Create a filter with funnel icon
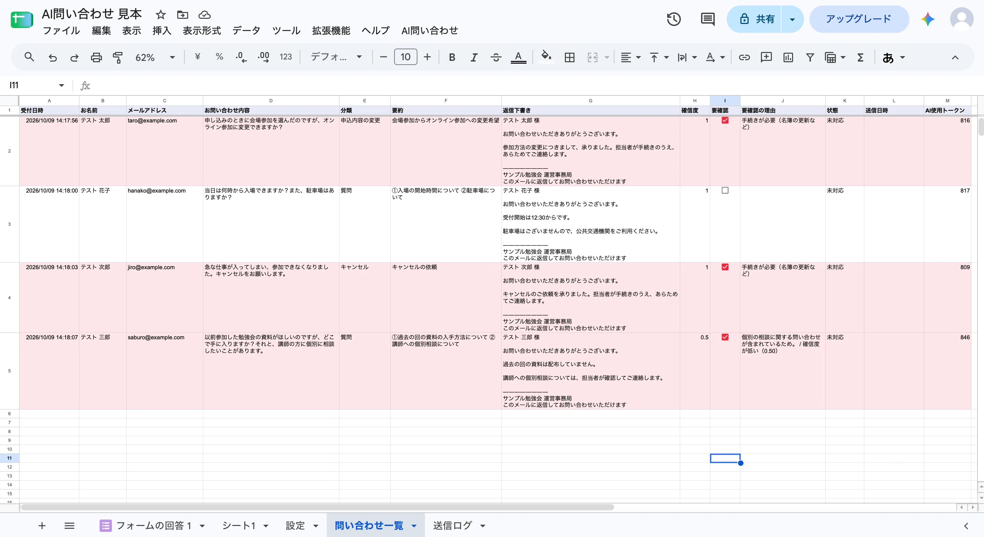This screenshot has height=537, width=984. (810, 57)
